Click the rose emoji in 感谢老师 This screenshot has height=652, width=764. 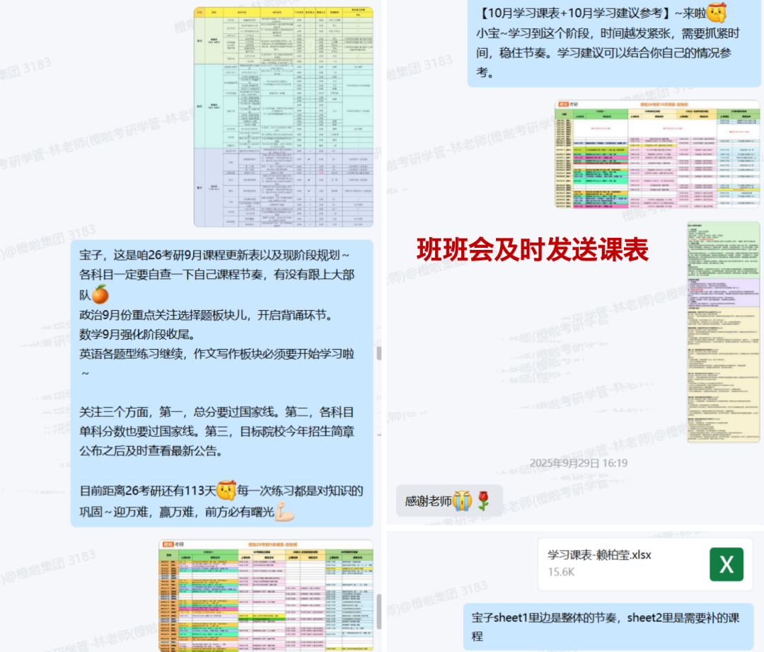click(x=483, y=501)
